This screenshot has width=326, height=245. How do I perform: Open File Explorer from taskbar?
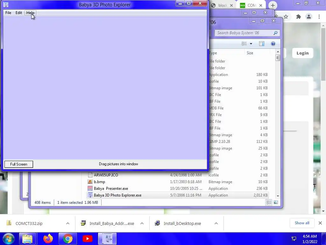[27, 239]
